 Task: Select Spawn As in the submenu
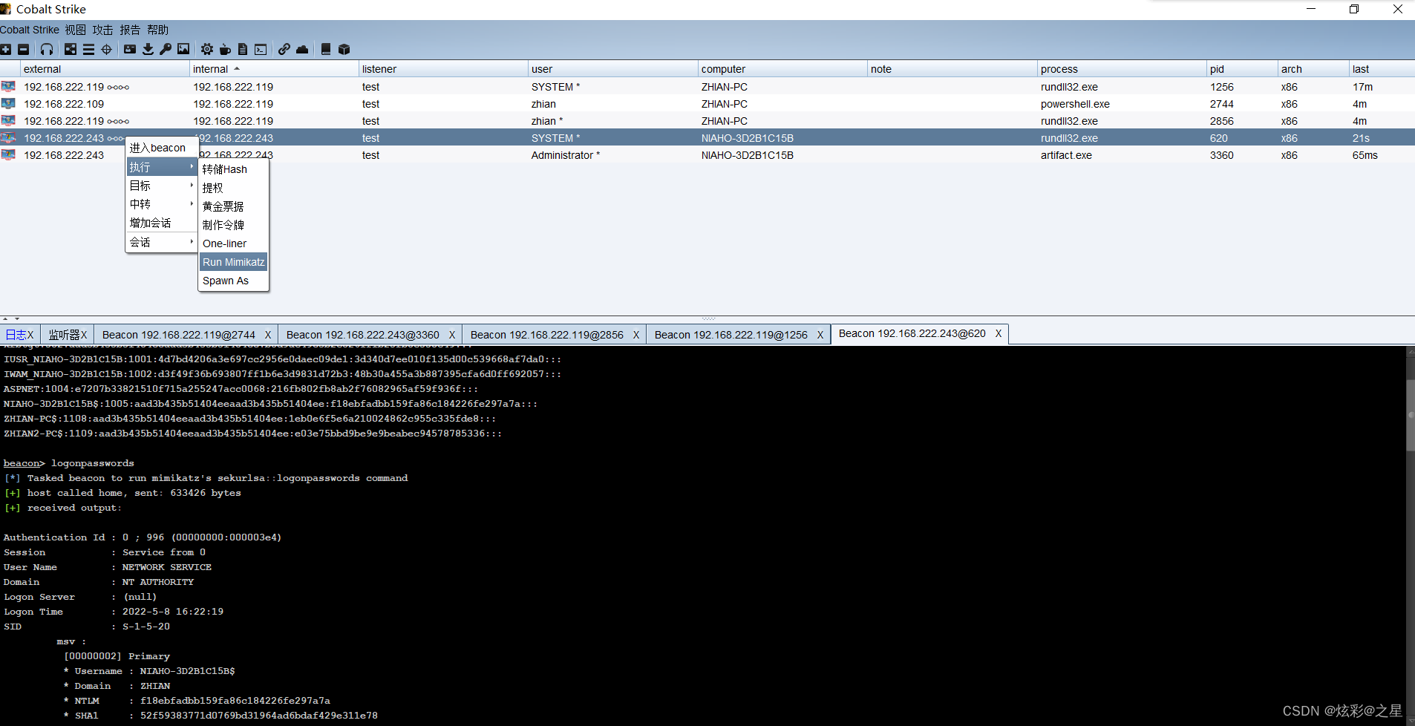pyautogui.click(x=233, y=281)
